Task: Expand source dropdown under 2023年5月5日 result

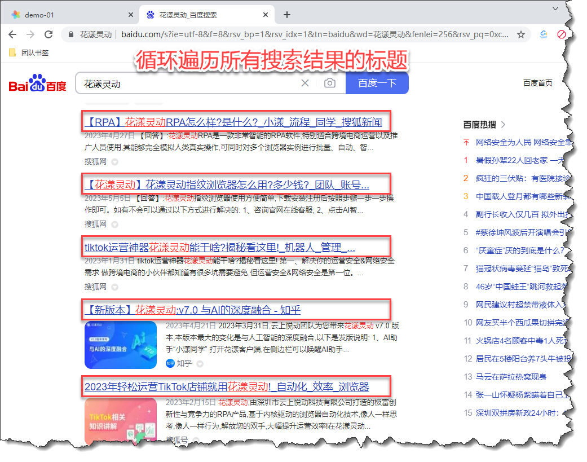Action: pos(115,225)
